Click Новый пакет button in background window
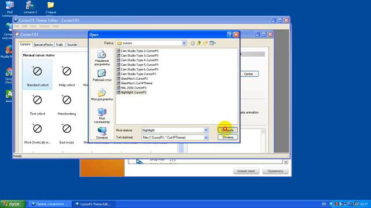371x208 pixels. tap(246, 171)
